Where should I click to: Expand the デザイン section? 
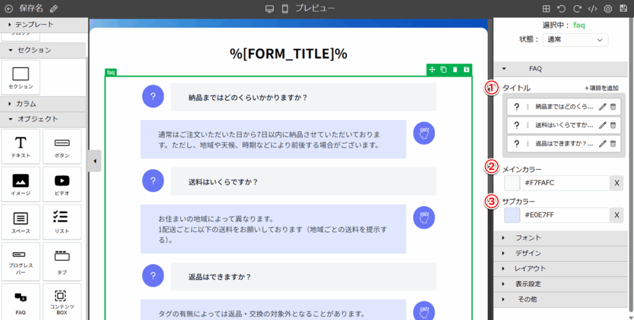(x=560, y=253)
